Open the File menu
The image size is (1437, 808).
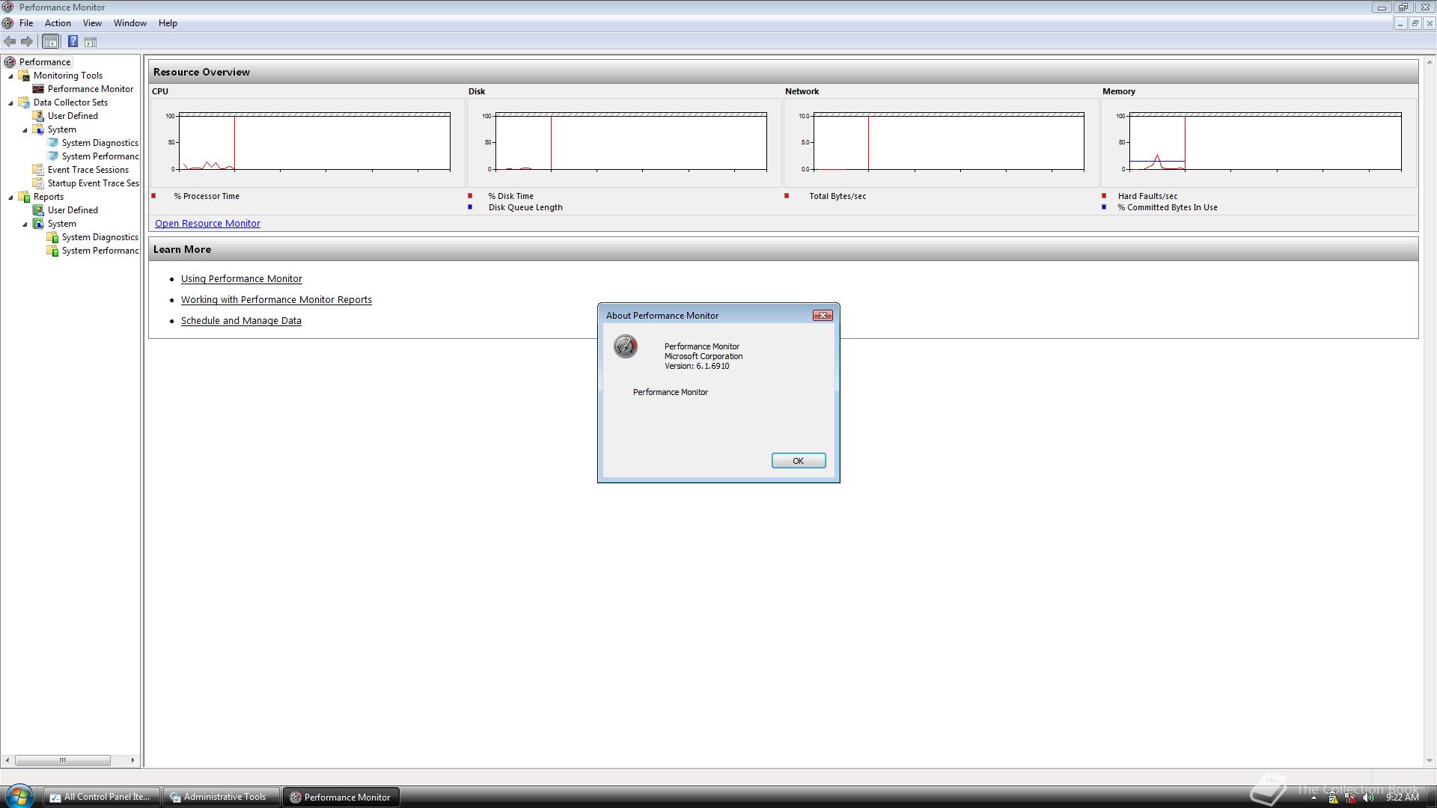[x=26, y=23]
